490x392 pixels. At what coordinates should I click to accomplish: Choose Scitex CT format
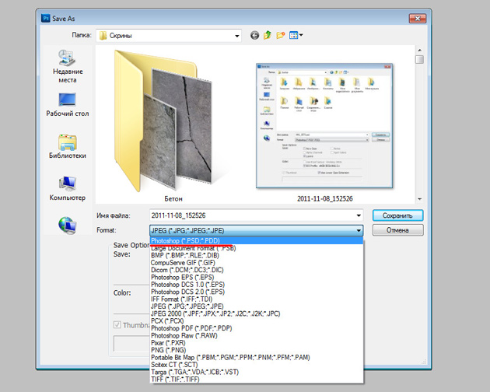(256, 365)
